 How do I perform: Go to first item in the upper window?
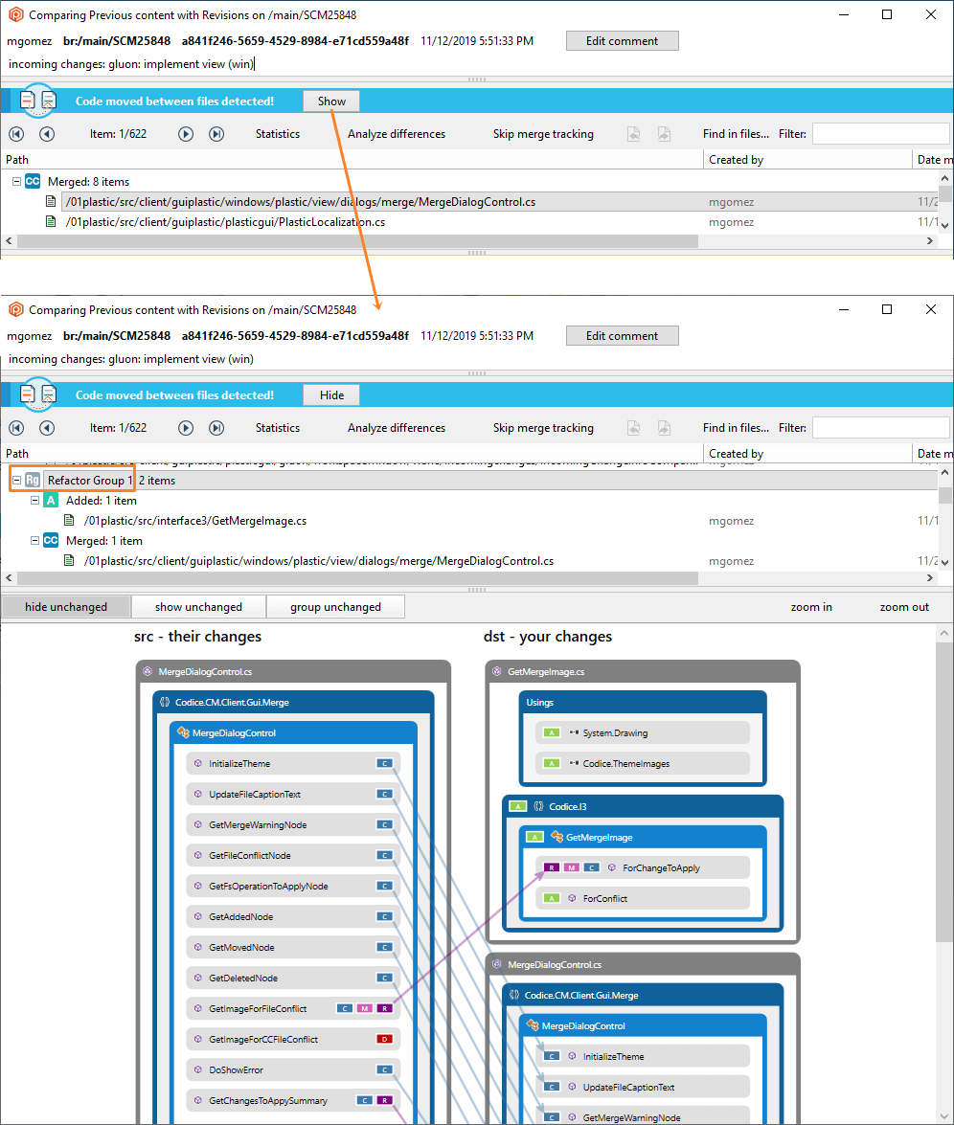click(x=16, y=134)
